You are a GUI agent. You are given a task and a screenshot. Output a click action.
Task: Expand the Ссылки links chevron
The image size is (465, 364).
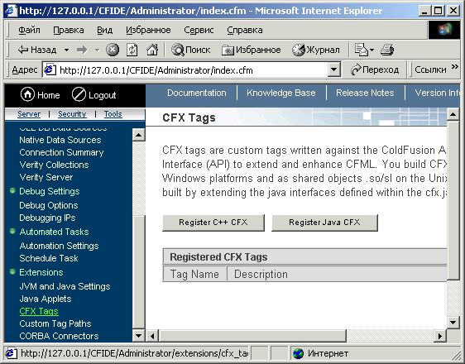(x=455, y=67)
